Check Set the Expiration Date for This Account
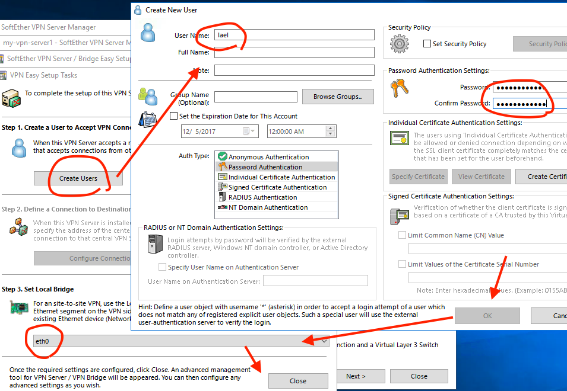 (173, 116)
